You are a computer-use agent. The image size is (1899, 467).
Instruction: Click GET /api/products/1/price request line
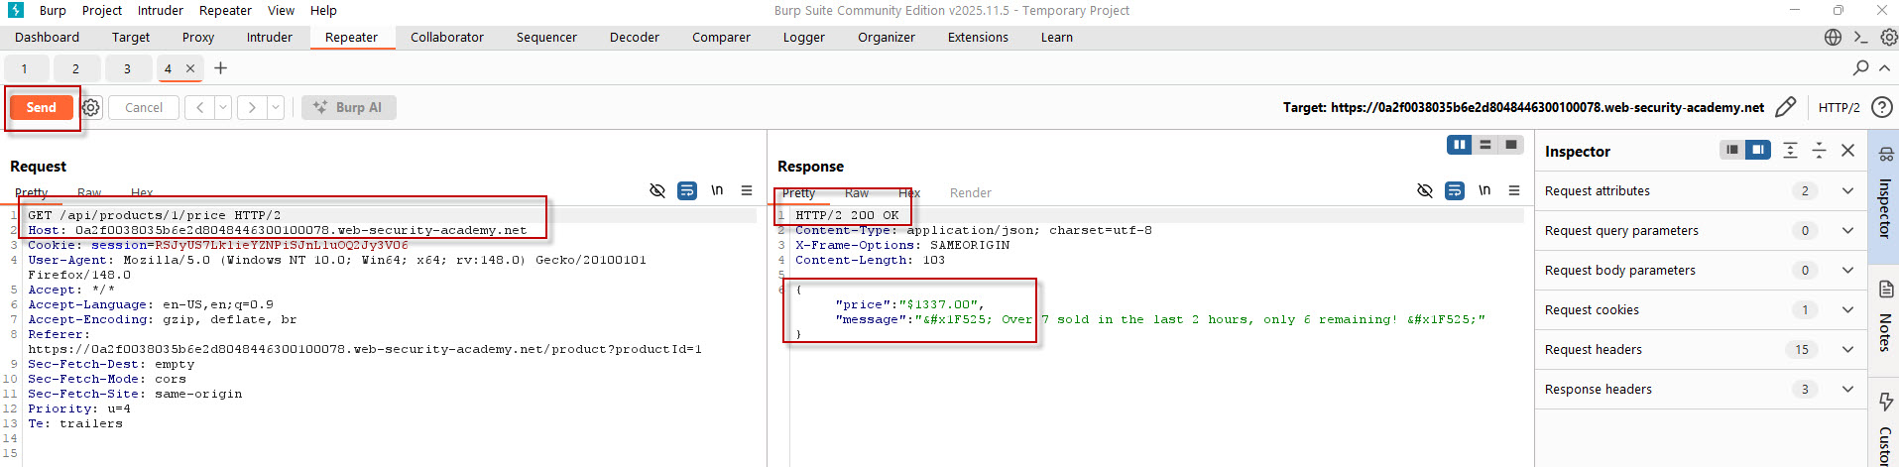[x=155, y=215]
